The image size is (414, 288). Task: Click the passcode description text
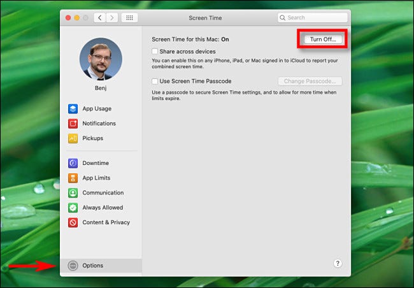pyautogui.click(x=244, y=96)
